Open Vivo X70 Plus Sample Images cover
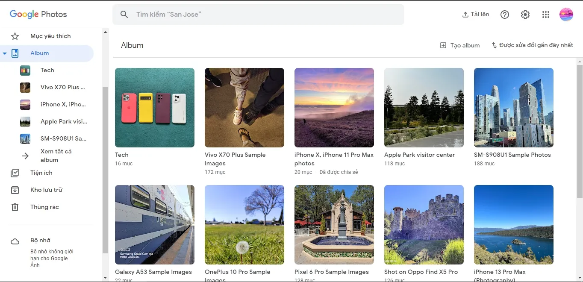The image size is (583, 282). click(244, 108)
